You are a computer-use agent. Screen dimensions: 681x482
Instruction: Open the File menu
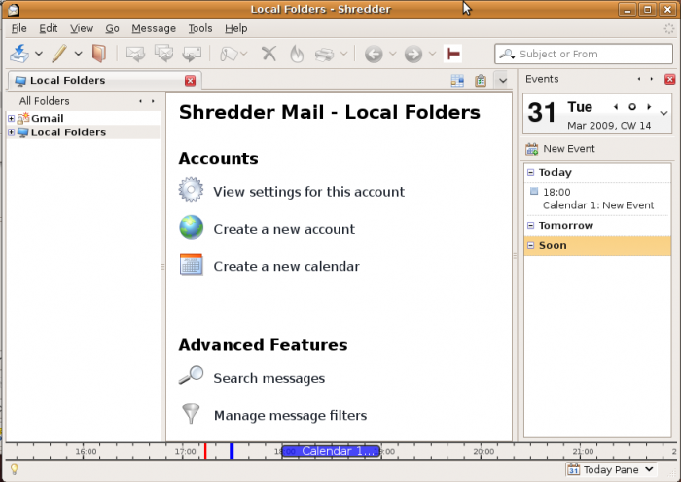19,28
